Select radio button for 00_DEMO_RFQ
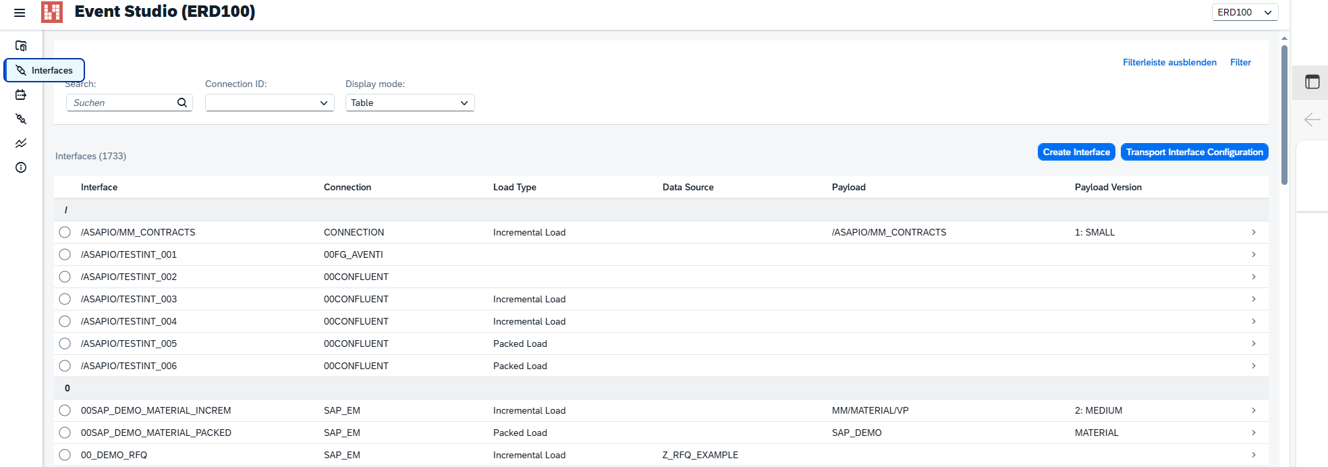The width and height of the screenshot is (1328, 467). pos(65,455)
